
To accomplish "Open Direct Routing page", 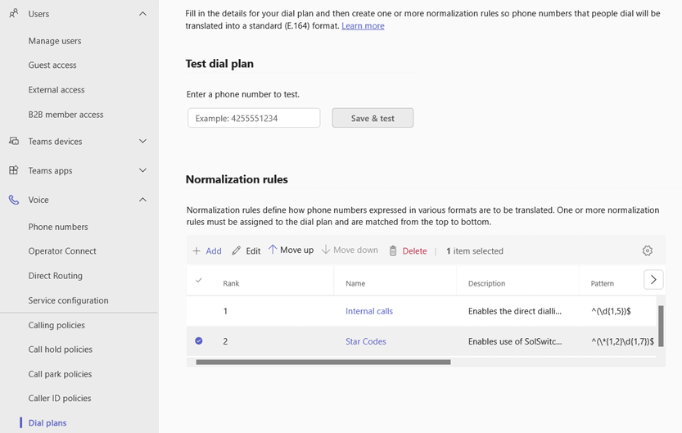I will [x=55, y=276].
